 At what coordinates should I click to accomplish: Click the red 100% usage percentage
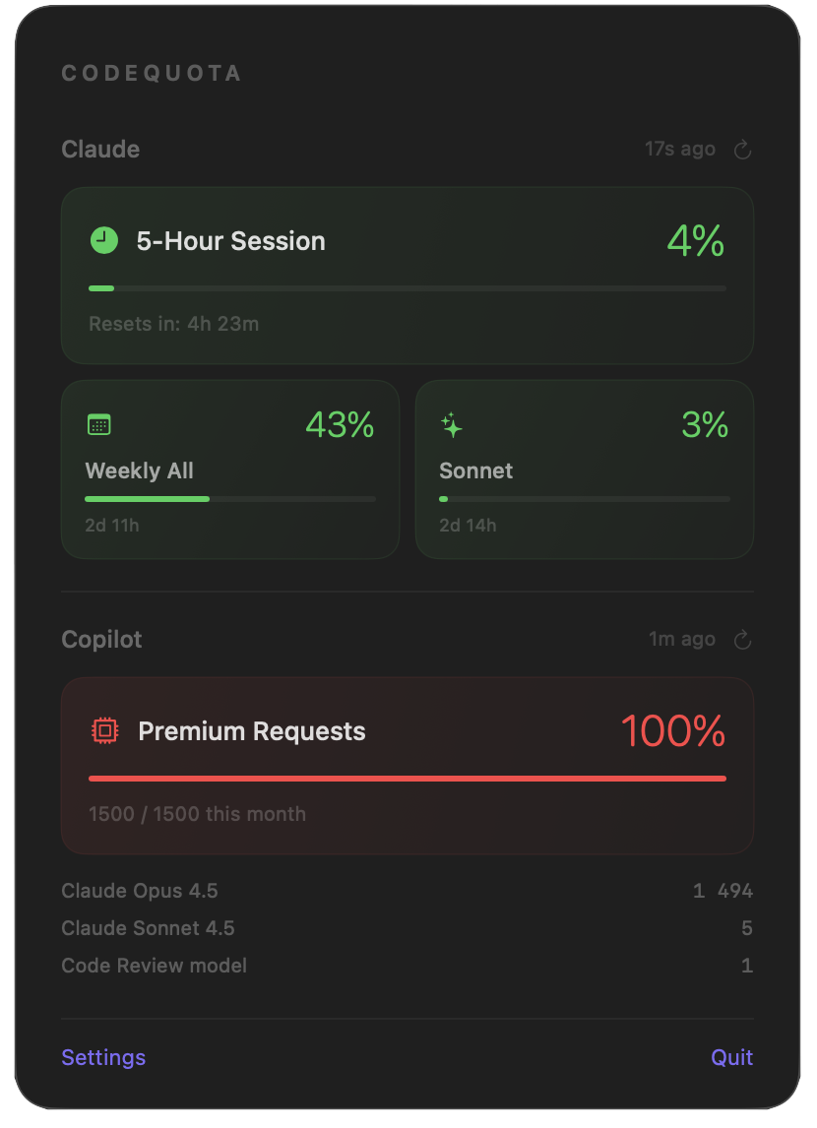[x=674, y=731]
